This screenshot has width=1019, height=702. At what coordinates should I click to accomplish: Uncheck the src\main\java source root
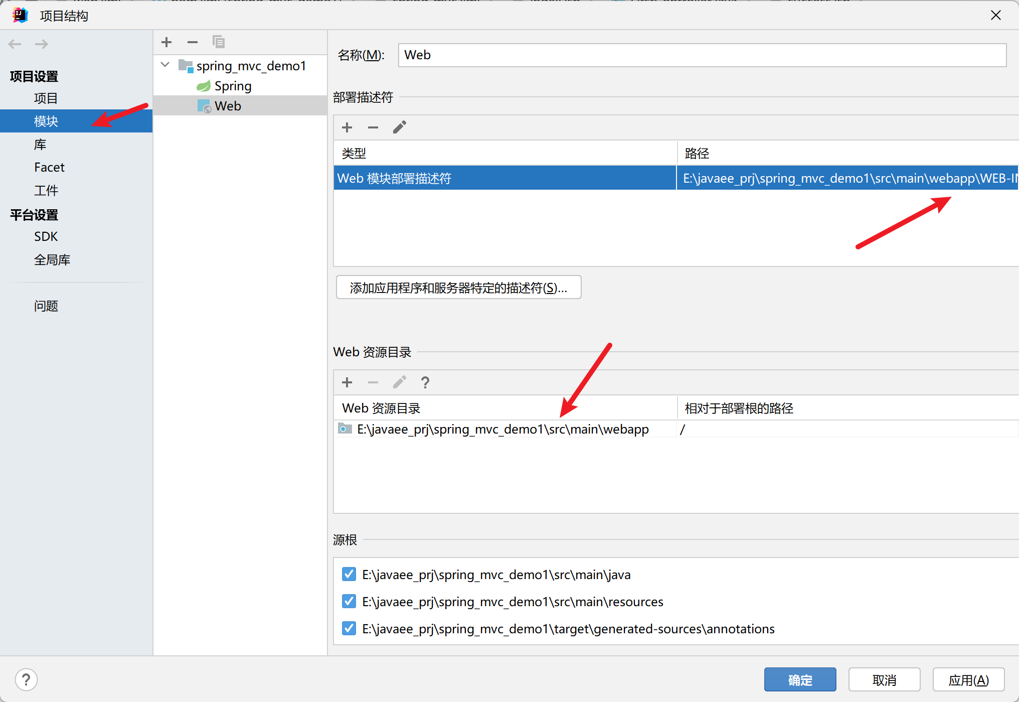pyautogui.click(x=349, y=574)
